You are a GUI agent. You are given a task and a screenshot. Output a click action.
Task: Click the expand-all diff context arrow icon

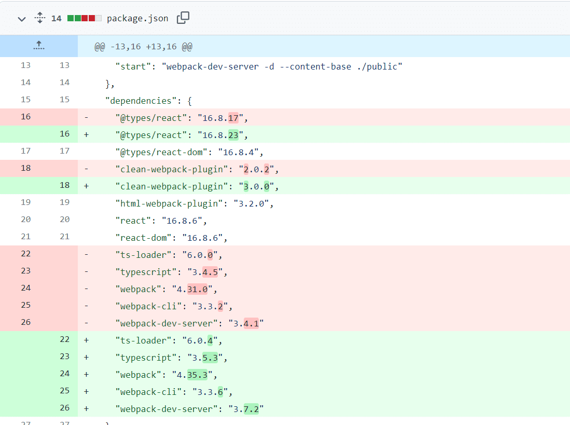[39, 46]
